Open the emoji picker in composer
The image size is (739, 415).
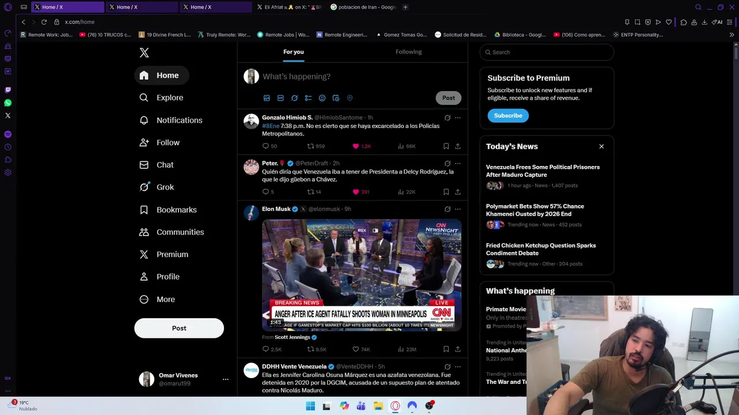click(x=322, y=98)
